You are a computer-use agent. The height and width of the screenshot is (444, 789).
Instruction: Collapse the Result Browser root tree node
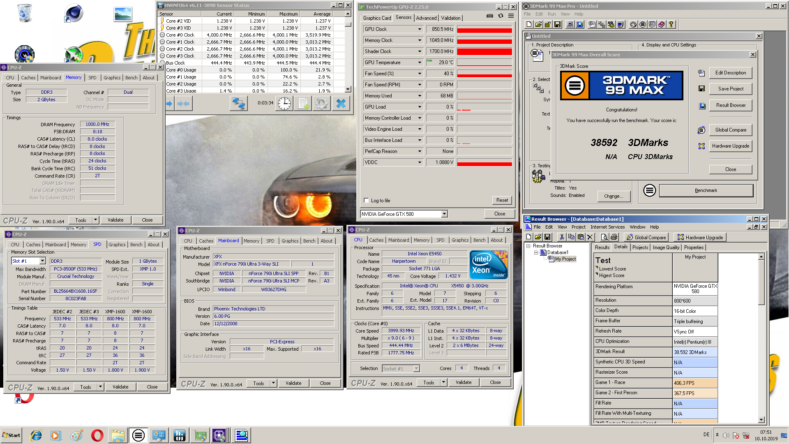point(528,246)
